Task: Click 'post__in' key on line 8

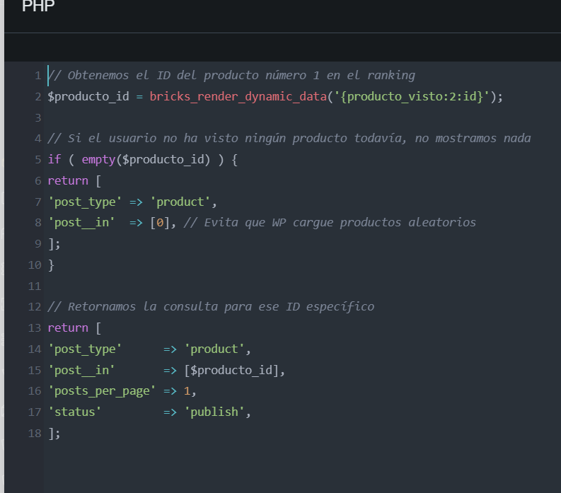Action: [81, 223]
